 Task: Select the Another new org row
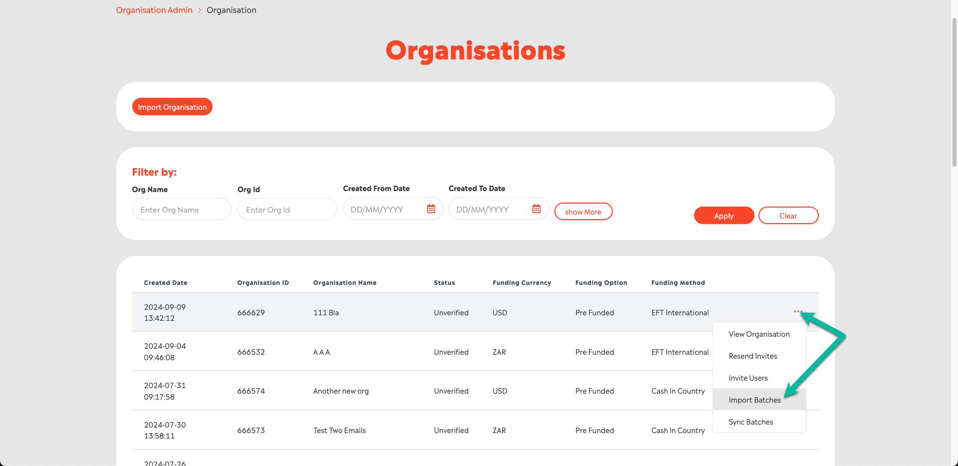tap(341, 391)
